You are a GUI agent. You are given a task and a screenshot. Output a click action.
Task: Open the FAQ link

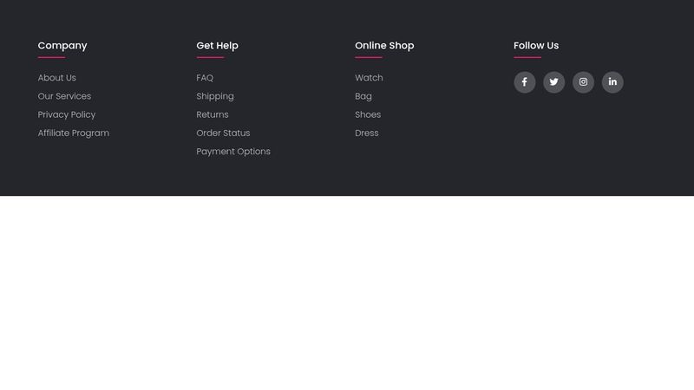tap(205, 78)
